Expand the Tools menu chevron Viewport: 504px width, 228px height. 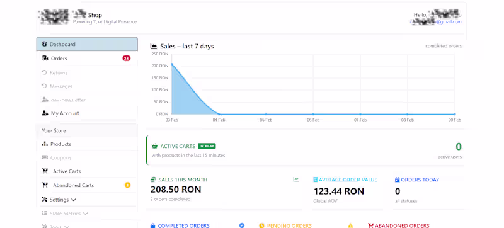[x=66, y=227]
